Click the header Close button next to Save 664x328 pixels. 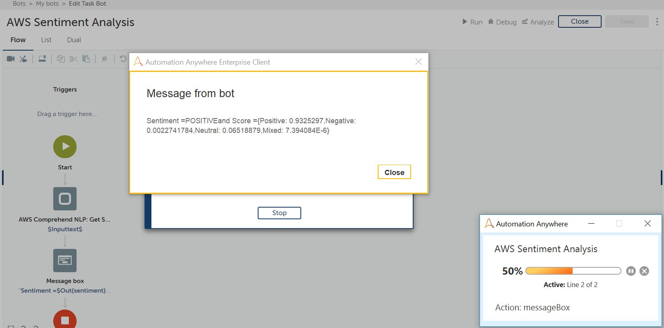coord(580,22)
